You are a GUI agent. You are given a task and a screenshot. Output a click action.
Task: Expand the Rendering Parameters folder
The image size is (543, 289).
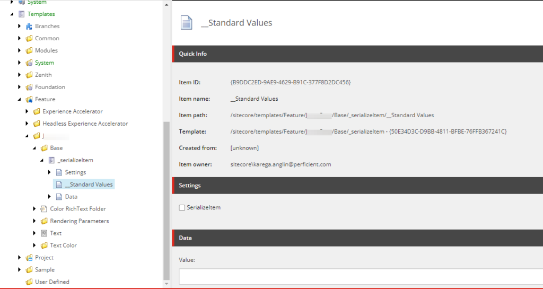click(34, 221)
